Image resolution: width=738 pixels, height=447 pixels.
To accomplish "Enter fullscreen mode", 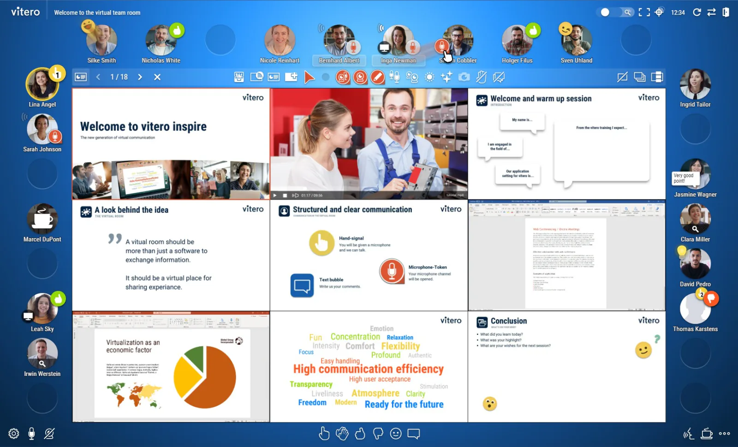I will click(644, 12).
